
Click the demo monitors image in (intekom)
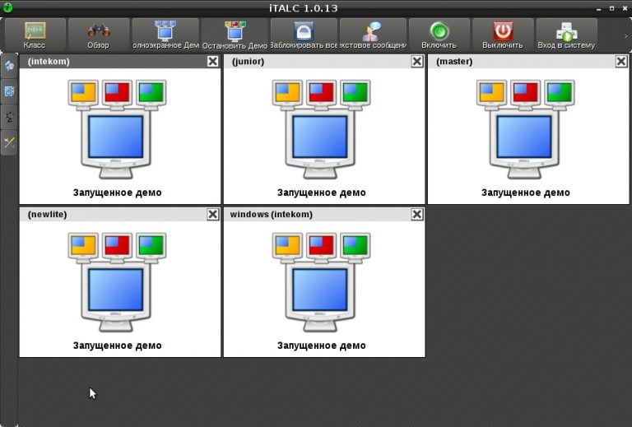[117, 129]
